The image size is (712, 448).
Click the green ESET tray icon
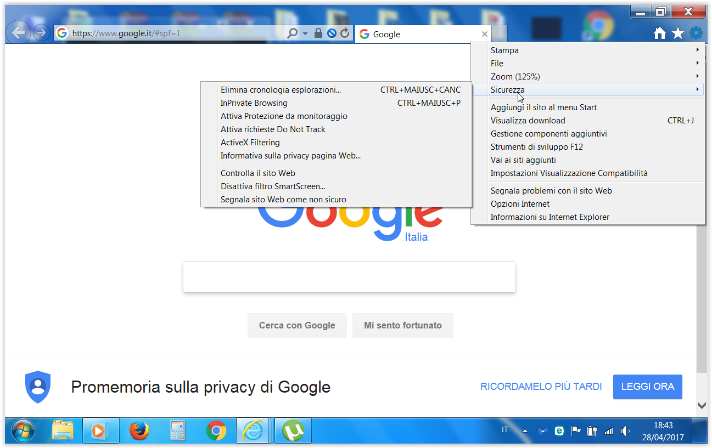pos(559,431)
